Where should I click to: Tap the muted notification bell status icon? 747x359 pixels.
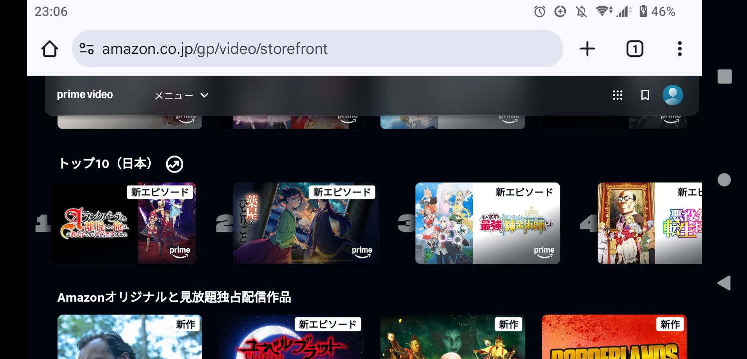pyautogui.click(x=581, y=11)
